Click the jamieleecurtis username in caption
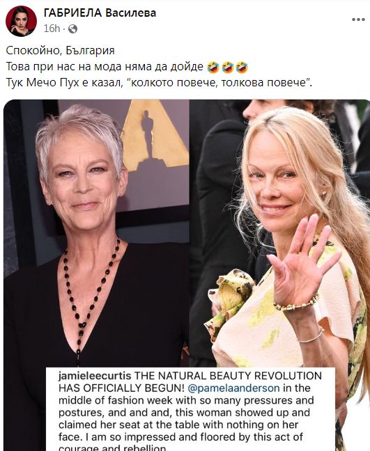 [95, 376]
